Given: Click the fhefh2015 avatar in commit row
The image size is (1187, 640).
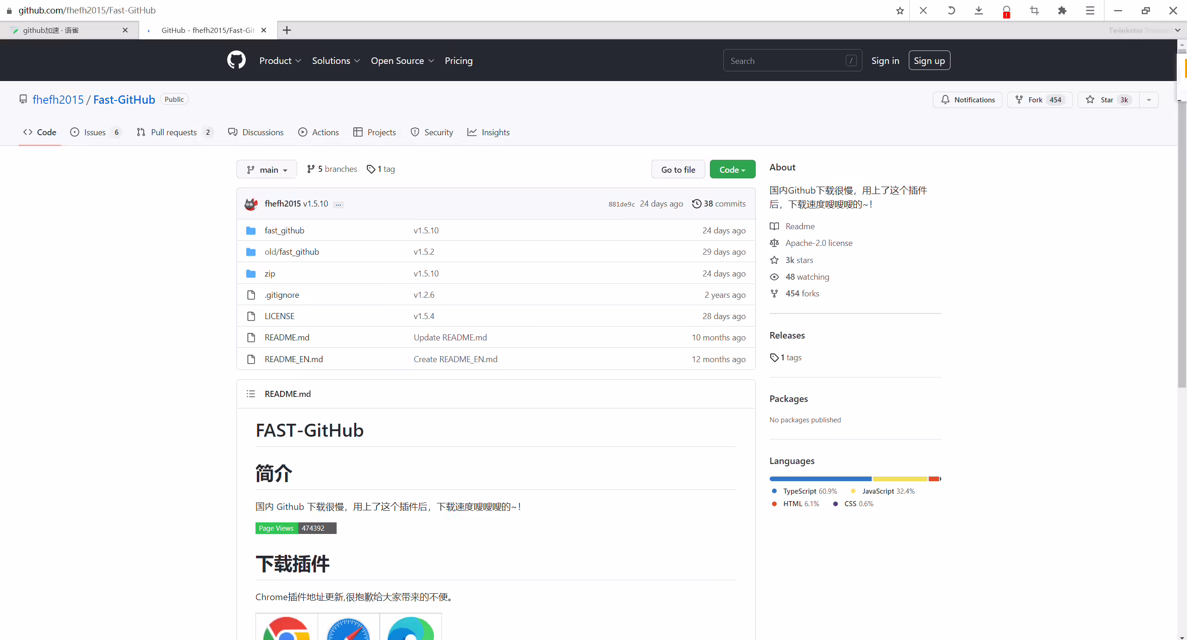Looking at the screenshot, I should tap(251, 204).
